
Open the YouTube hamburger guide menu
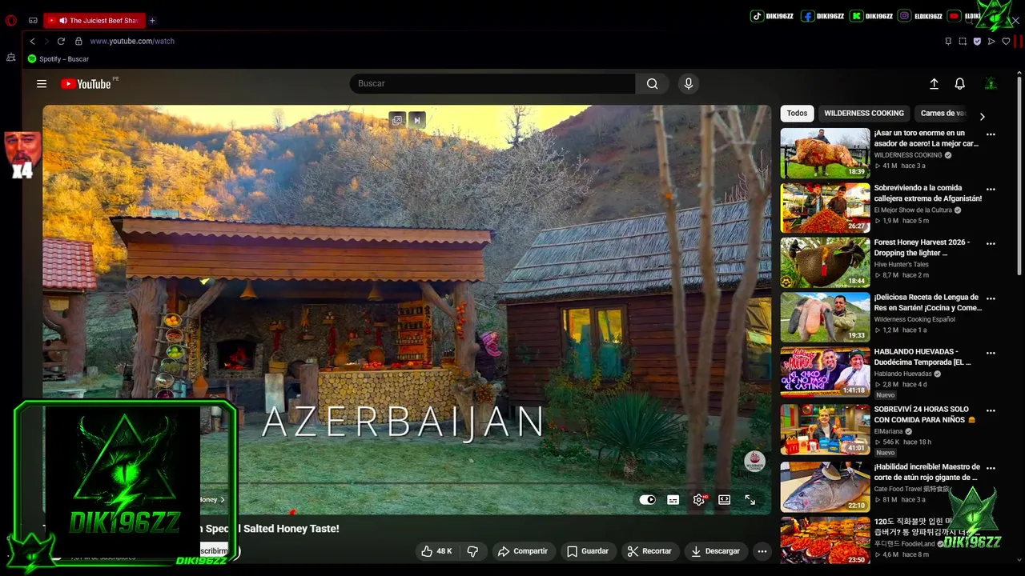(x=42, y=84)
